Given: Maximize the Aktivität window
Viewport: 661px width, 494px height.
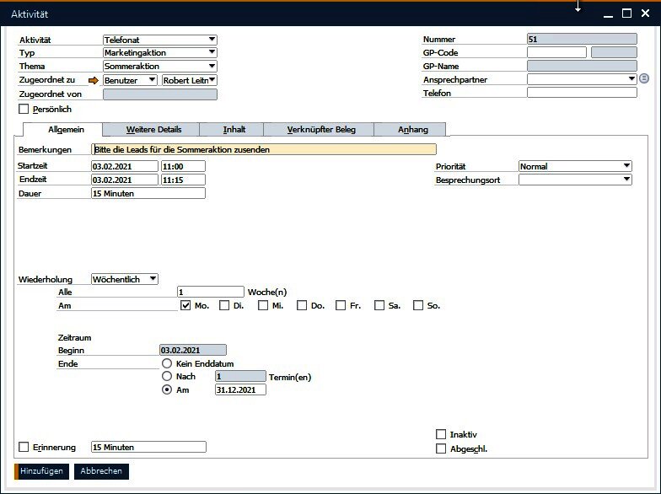Looking at the screenshot, I should point(626,13).
